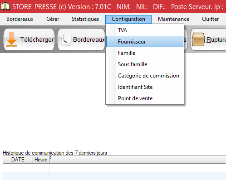Open the Bordereaux menu
This screenshot has height=180, width=226.
pos(20,19)
